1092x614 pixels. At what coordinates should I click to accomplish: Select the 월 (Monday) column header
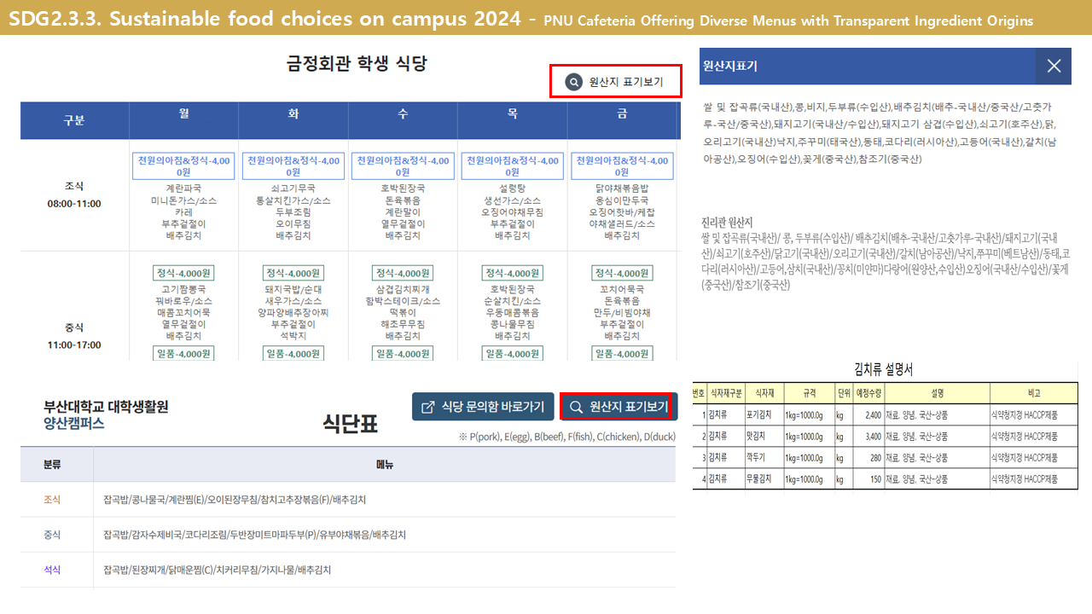183,113
